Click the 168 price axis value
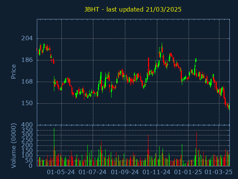The width and height of the screenshot is (238, 179). click(x=27, y=81)
